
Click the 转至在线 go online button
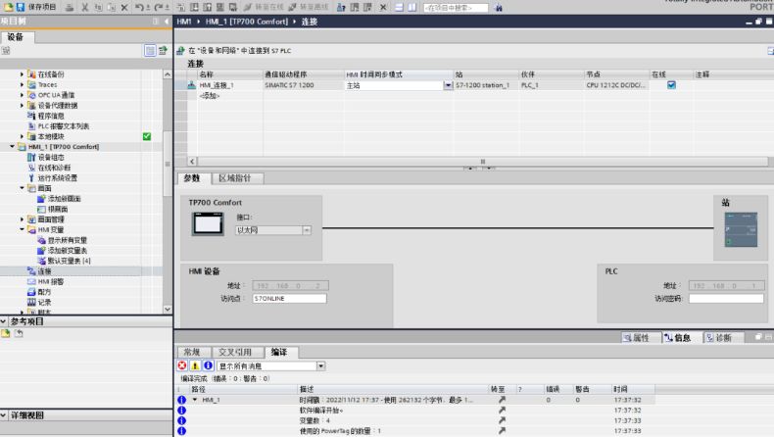pyautogui.click(x=265, y=8)
